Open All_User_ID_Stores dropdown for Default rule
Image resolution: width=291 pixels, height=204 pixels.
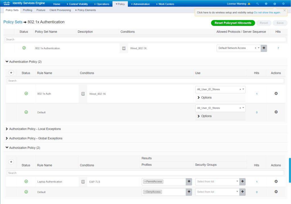(x=243, y=108)
